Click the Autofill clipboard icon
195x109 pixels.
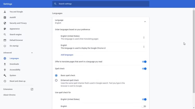[5, 17]
